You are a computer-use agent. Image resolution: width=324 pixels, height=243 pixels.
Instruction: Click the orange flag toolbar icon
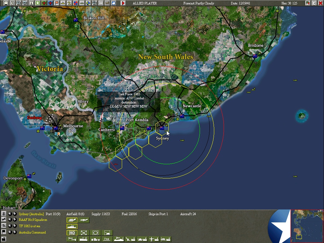point(56,3)
